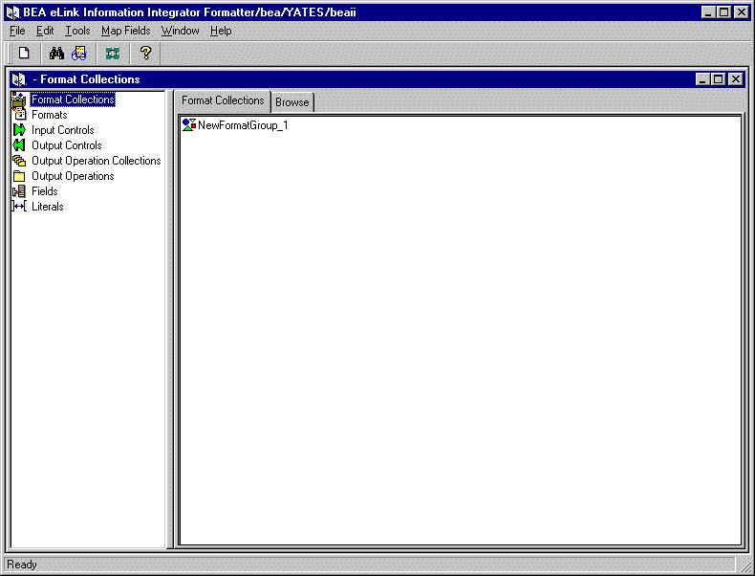Viewport: 755px width, 576px height.
Task: Open the Window menu
Action: tap(180, 31)
